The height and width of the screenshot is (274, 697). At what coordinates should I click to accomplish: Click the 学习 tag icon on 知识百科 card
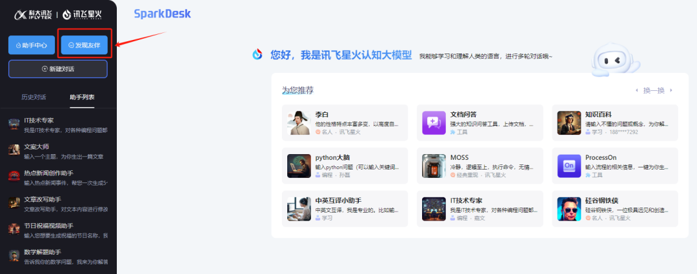[x=588, y=132]
